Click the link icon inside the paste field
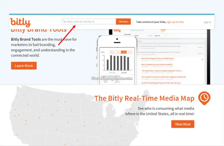Image resolution: width=224 pixels, height=146 pixels. tap(64, 21)
